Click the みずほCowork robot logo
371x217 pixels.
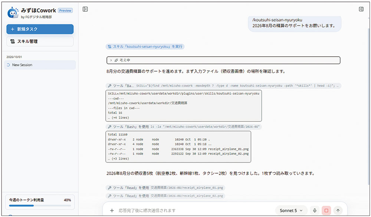pos(13,13)
